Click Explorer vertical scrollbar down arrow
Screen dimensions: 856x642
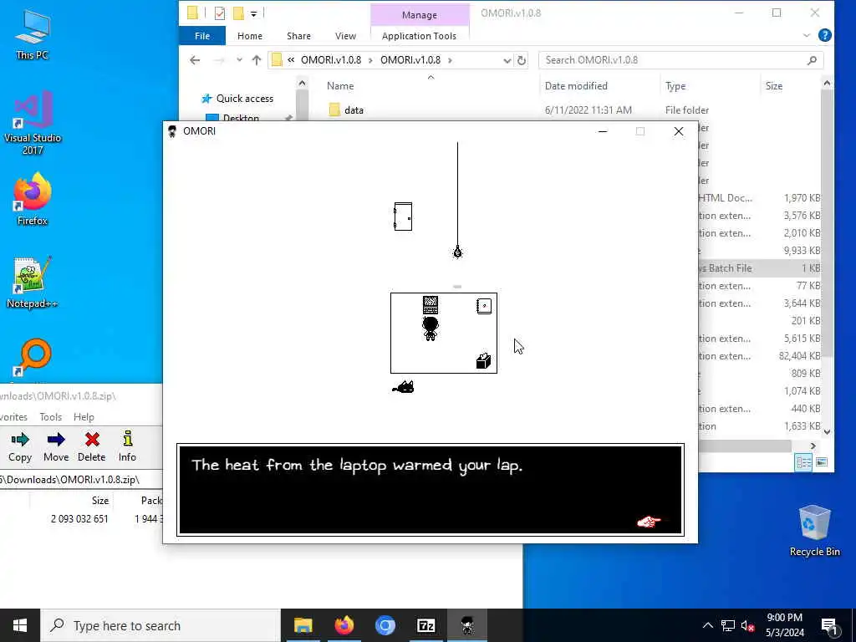pos(827,432)
